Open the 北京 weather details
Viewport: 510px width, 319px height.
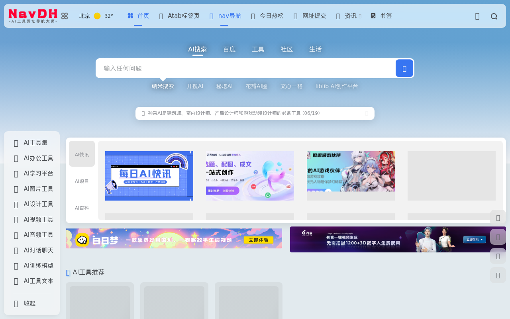pos(85,16)
